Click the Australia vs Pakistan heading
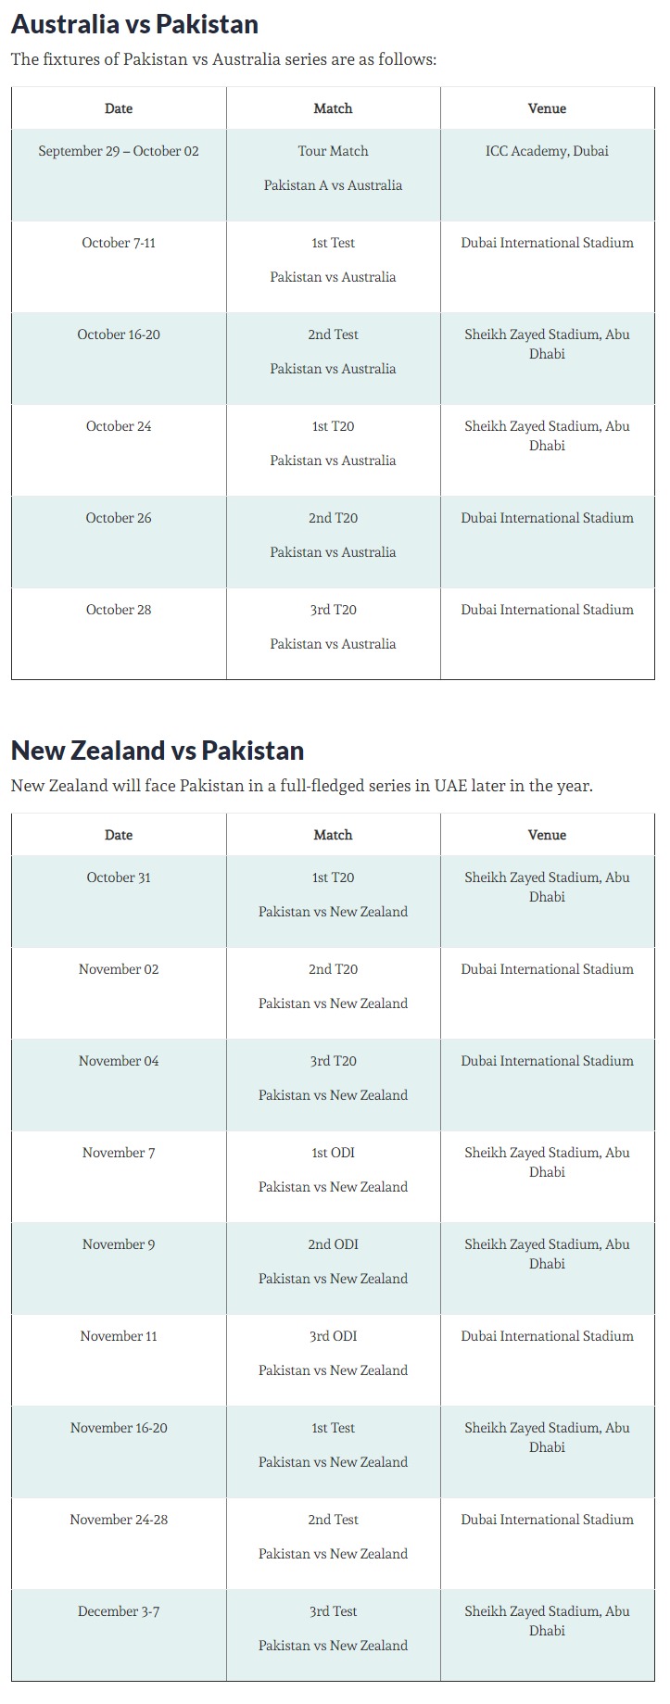 pyautogui.click(x=134, y=24)
